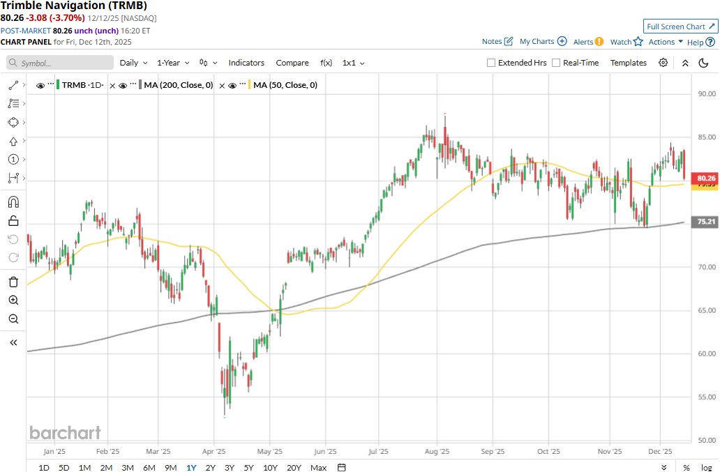The height and width of the screenshot is (472, 720).
Task: Enable the Extended Hrs checkbox
Action: click(491, 63)
